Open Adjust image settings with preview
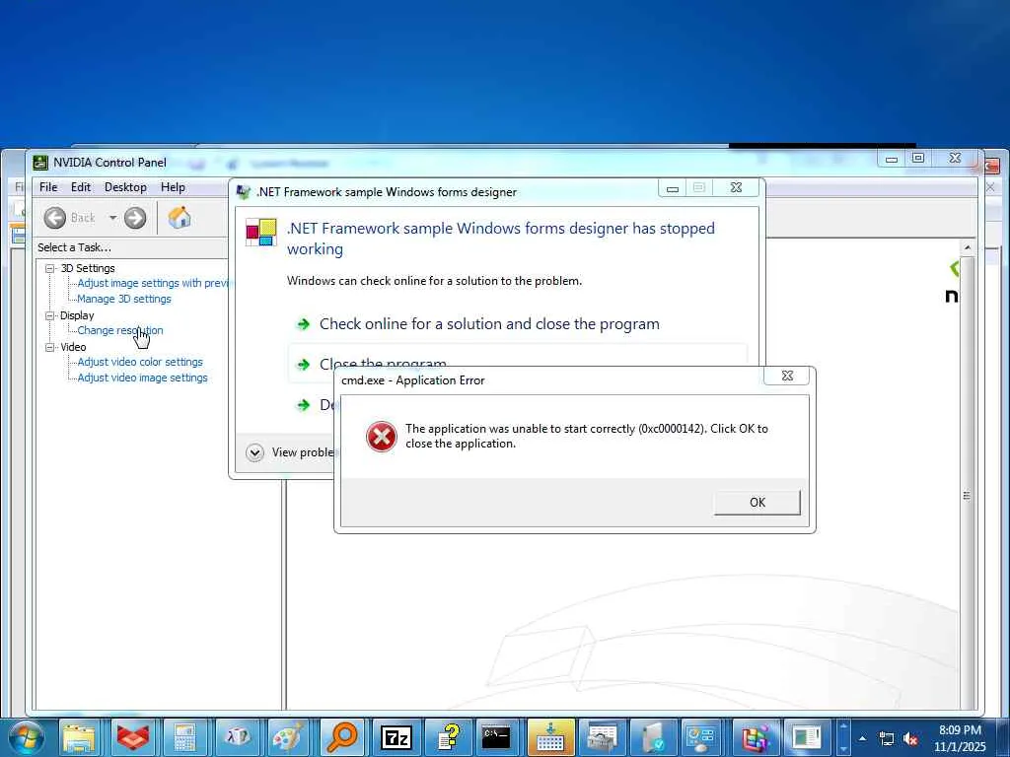The width and height of the screenshot is (1010, 757). pos(153,283)
